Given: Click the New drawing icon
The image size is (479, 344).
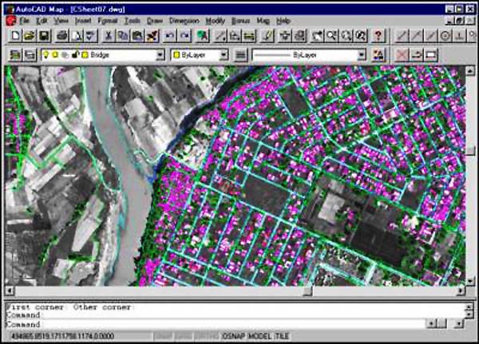Looking at the screenshot, I should 14,36.
